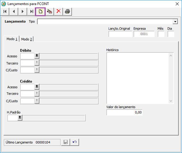Jump to last record button
This screenshot has height=153, width=182.
31,12
